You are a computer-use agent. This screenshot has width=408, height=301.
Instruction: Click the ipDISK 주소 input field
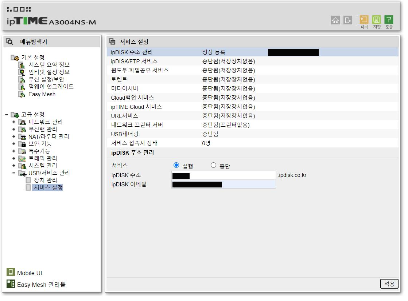224,175
